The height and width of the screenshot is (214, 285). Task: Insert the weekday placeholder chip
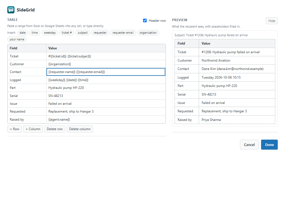click(x=50, y=33)
